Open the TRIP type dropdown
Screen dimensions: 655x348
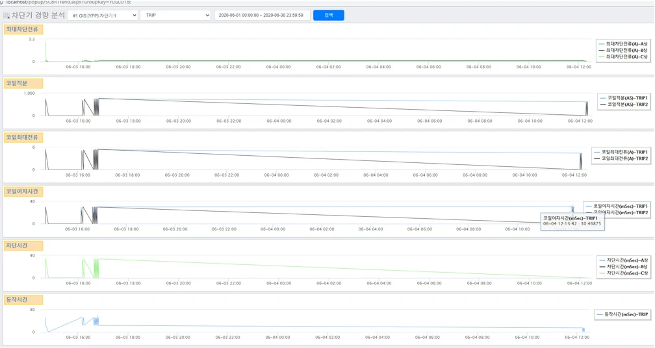[175, 16]
